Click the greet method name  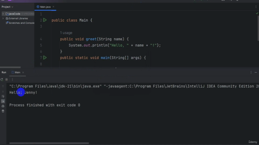click(91, 39)
